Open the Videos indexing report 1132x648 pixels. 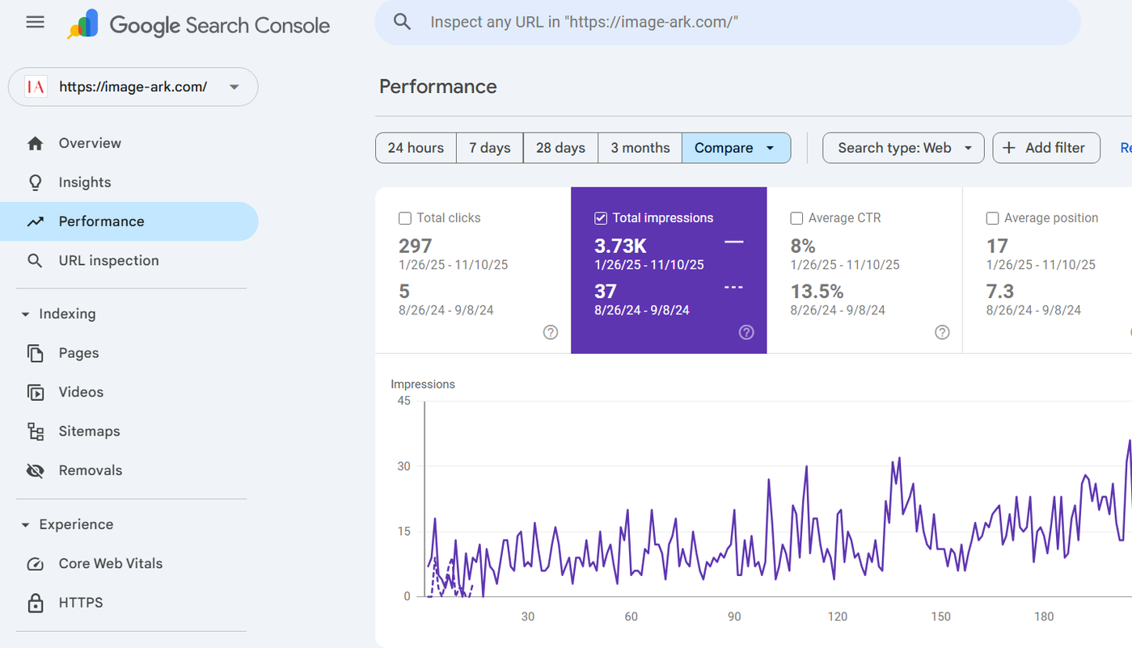click(x=129, y=392)
